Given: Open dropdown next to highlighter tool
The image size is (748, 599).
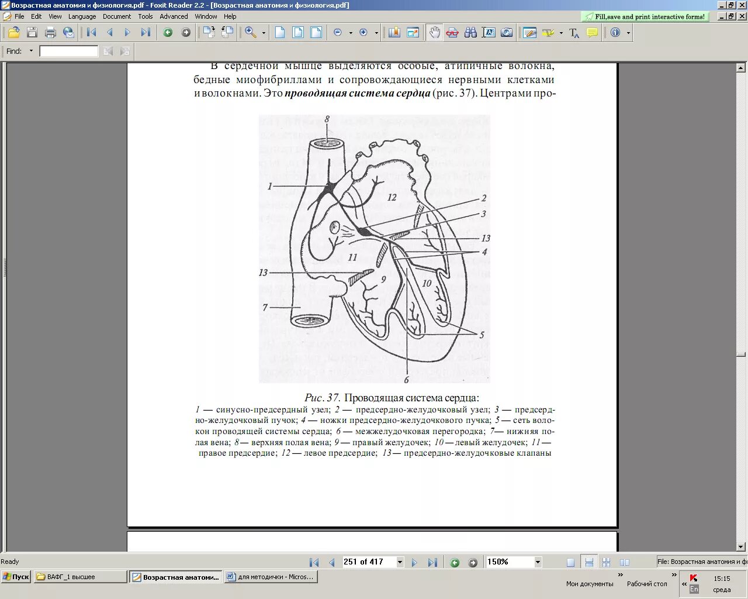Looking at the screenshot, I should tap(561, 33).
